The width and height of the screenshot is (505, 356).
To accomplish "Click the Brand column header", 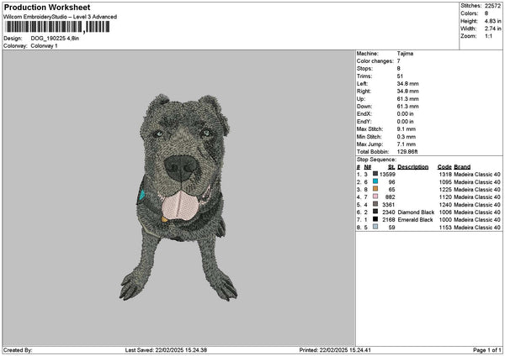I will [x=462, y=166].
